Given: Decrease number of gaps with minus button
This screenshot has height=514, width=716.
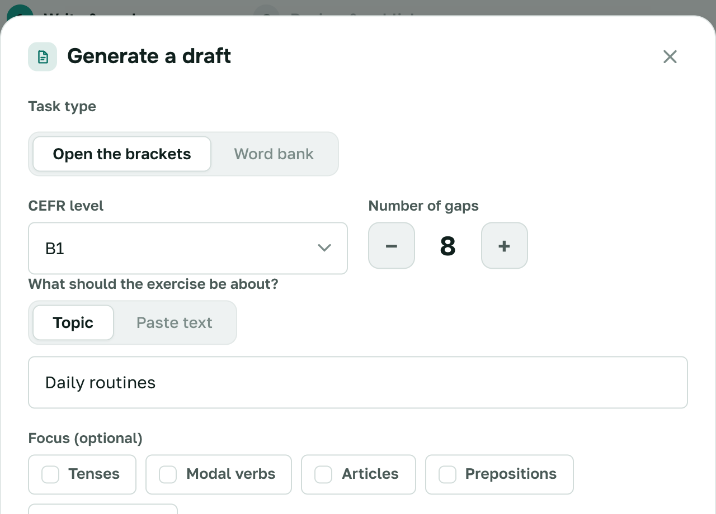Looking at the screenshot, I should (x=392, y=246).
